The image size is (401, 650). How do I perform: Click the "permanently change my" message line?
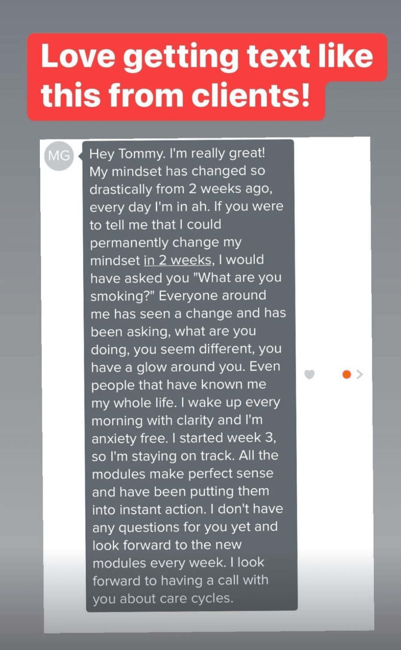click(165, 242)
